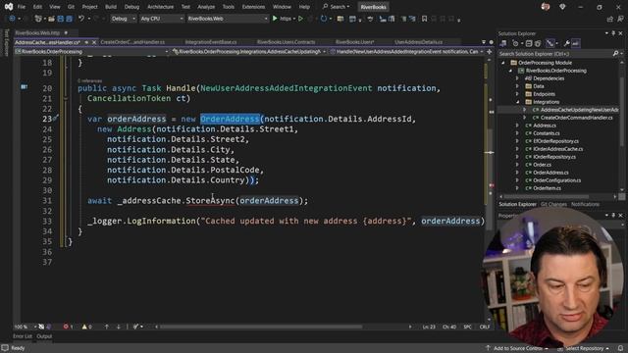Toggle Show All Files in Solution Explorer
Screen dimensions: 628x353
(538, 43)
